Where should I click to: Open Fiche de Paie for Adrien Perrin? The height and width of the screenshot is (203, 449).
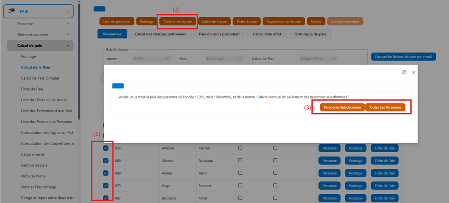384,173
